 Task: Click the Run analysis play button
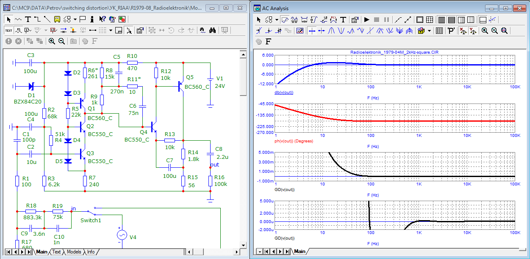(x=367, y=19)
